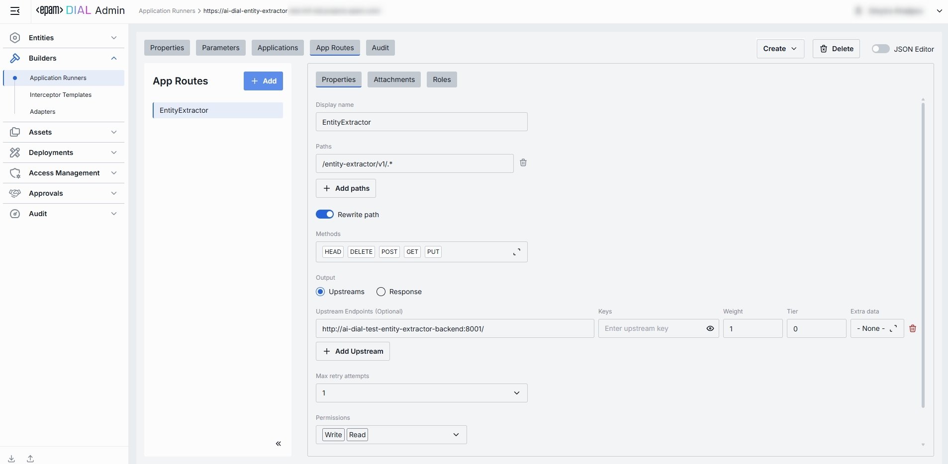
Task: Select the Response output radio button
Action: click(381, 292)
